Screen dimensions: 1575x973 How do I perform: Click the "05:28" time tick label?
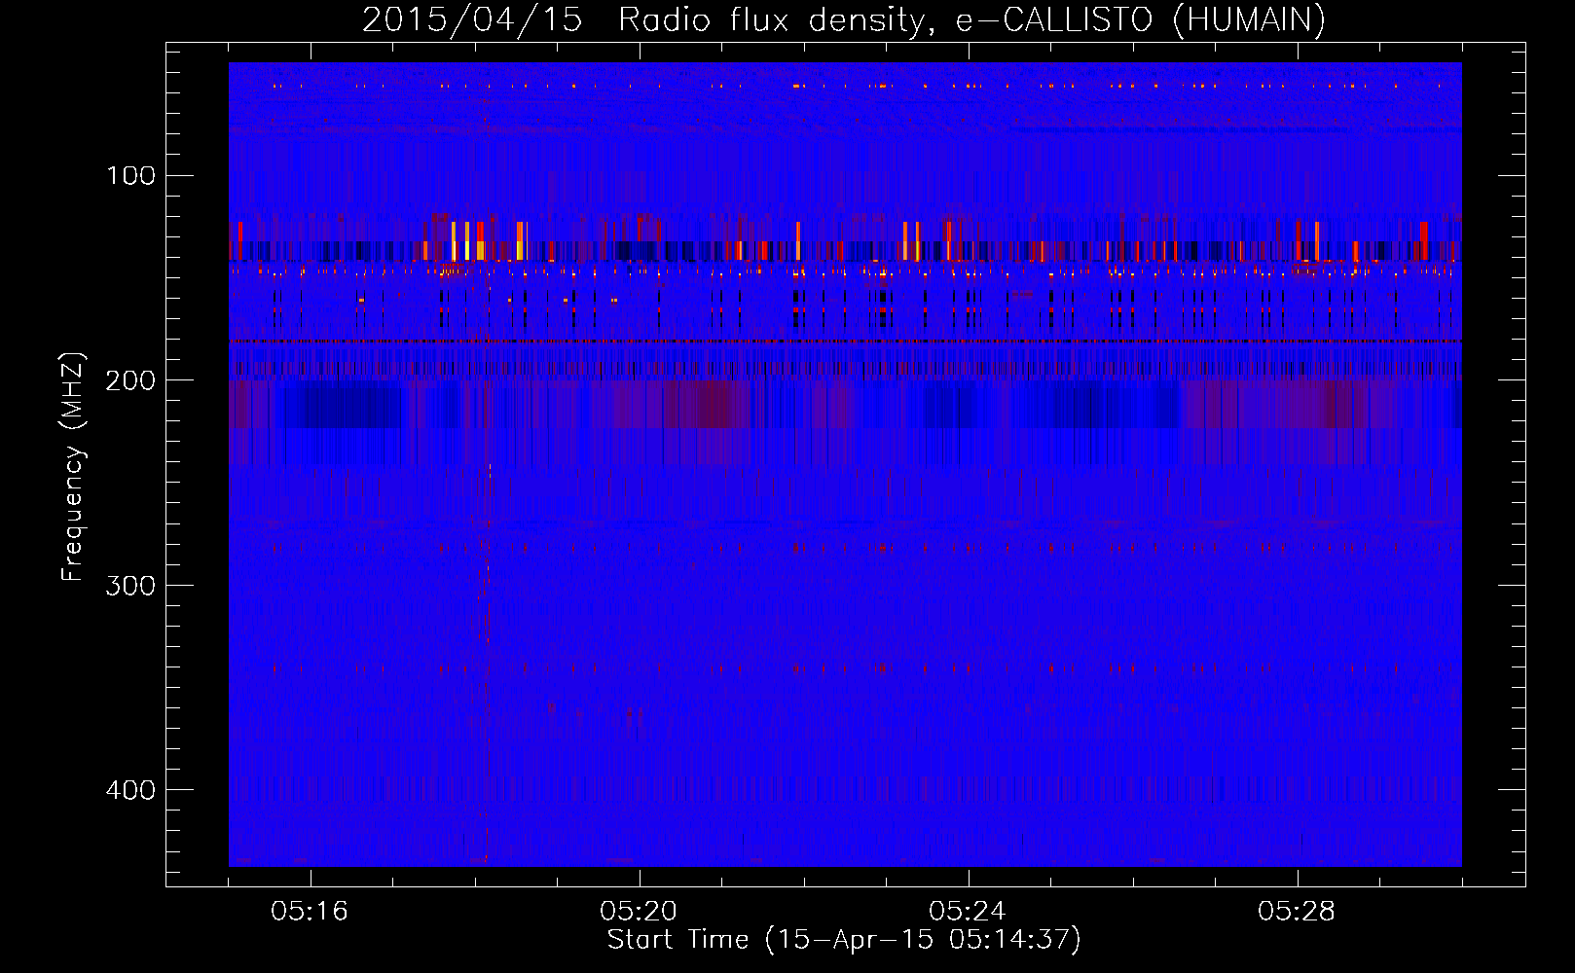[1297, 912]
